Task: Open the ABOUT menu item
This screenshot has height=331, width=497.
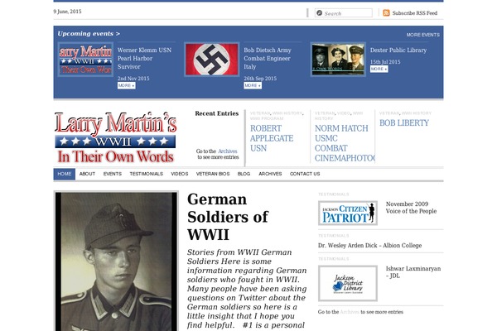Action: (x=87, y=174)
